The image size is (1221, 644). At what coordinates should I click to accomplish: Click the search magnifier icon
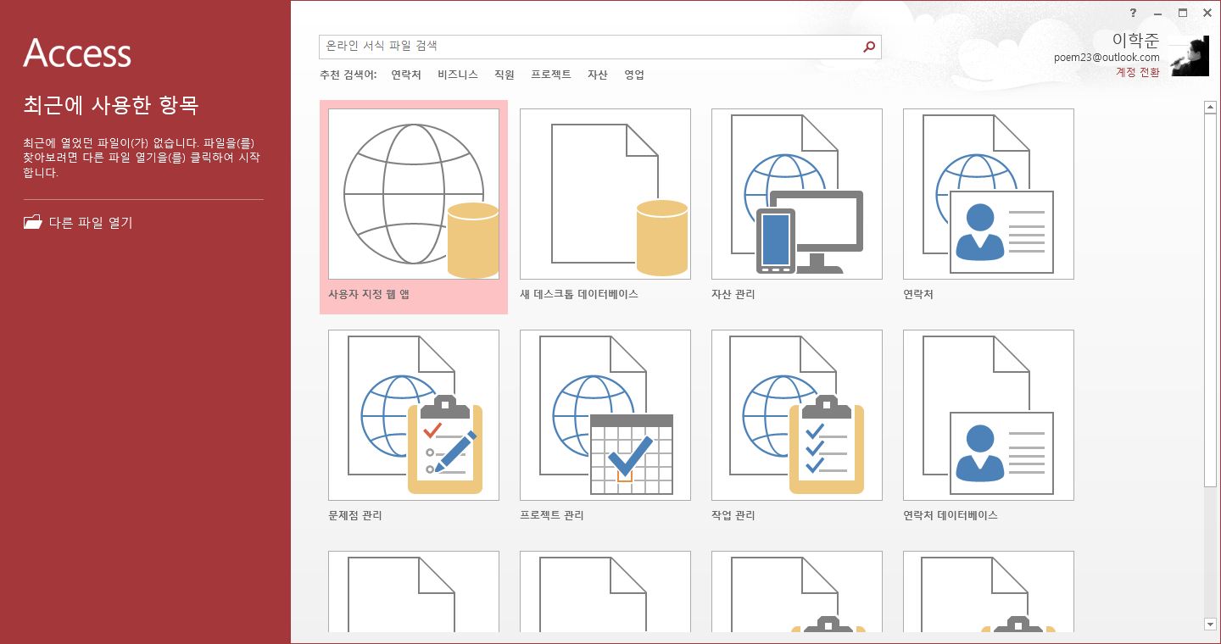point(869,47)
